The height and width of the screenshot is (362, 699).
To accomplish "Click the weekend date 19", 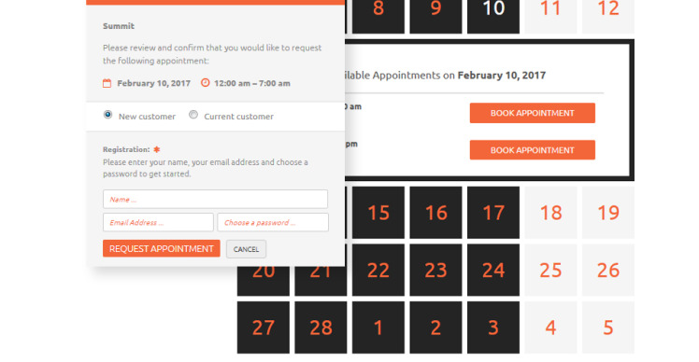I will (x=608, y=213).
